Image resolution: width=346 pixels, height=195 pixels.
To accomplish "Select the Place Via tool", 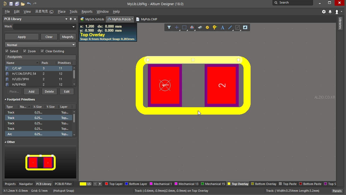I will point(215,27).
